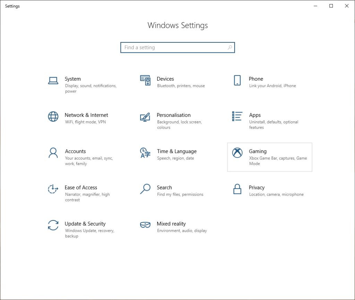Screen dimensions: 355x300
Task: Click the Phone handset icon
Action: pyautogui.click(x=237, y=80)
